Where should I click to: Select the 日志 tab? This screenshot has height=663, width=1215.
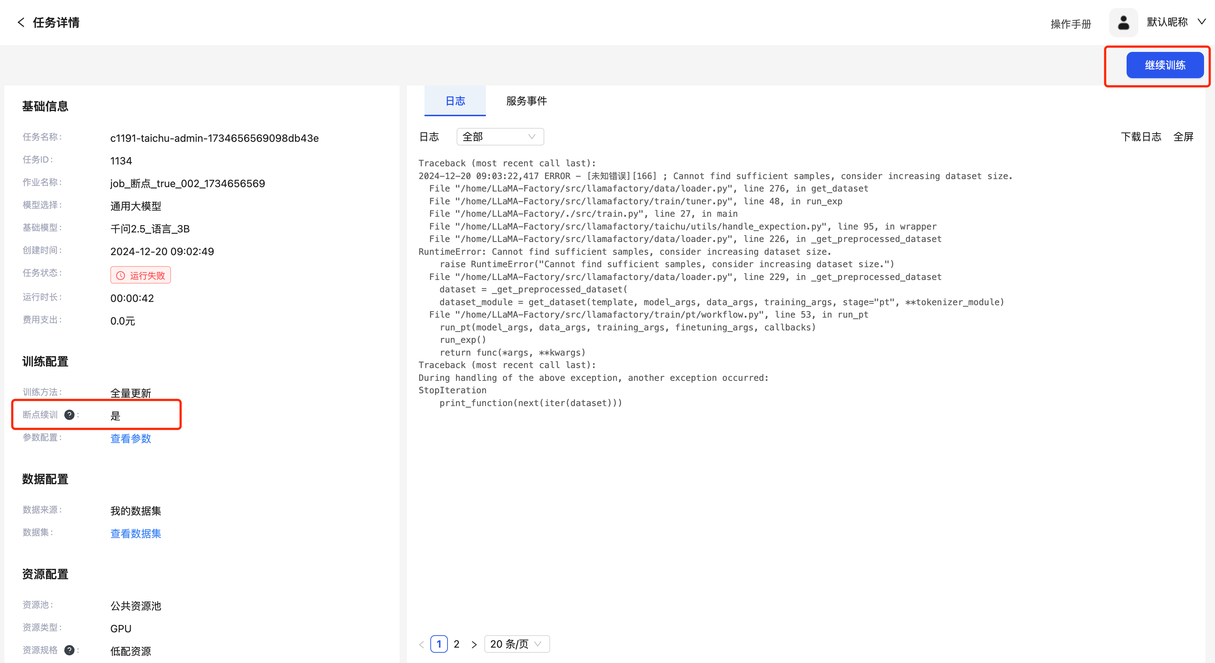(455, 101)
